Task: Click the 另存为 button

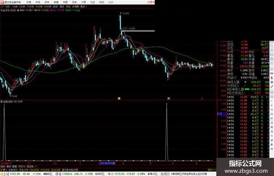Action: [x=22, y=166]
